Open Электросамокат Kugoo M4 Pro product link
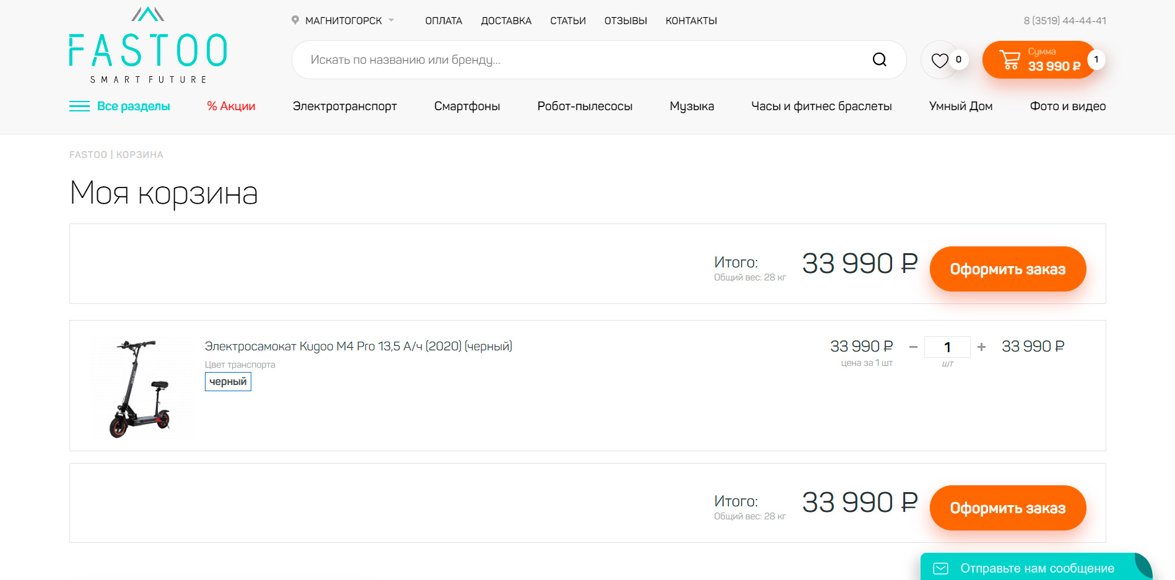The height and width of the screenshot is (580, 1175). point(358,346)
